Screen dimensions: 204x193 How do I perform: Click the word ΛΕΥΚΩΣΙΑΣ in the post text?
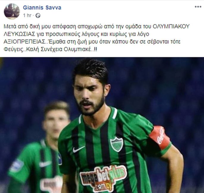point(19,34)
